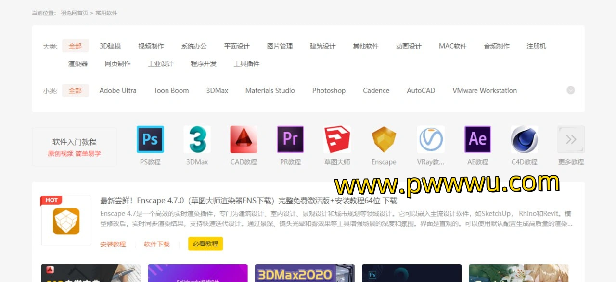Filter by 工业设计 category
Image resolution: width=616 pixels, height=282 pixels.
(x=160, y=64)
